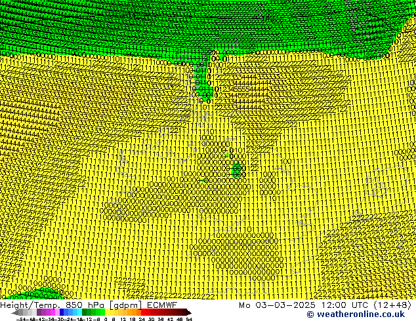This screenshot has width=416, height=321.
Task: Click the left gray arrow end of the color scale
Action: [x=15, y=312]
